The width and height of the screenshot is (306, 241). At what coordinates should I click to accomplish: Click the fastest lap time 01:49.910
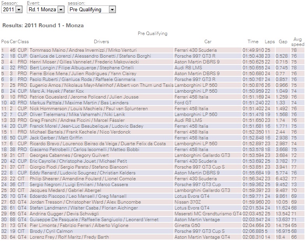253,50
